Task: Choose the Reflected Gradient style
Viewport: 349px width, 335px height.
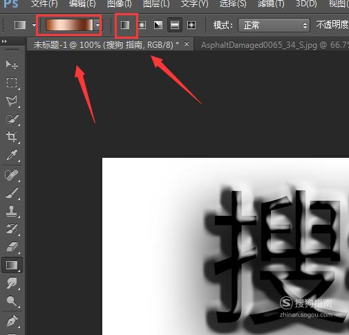Action: [x=175, y=25]
